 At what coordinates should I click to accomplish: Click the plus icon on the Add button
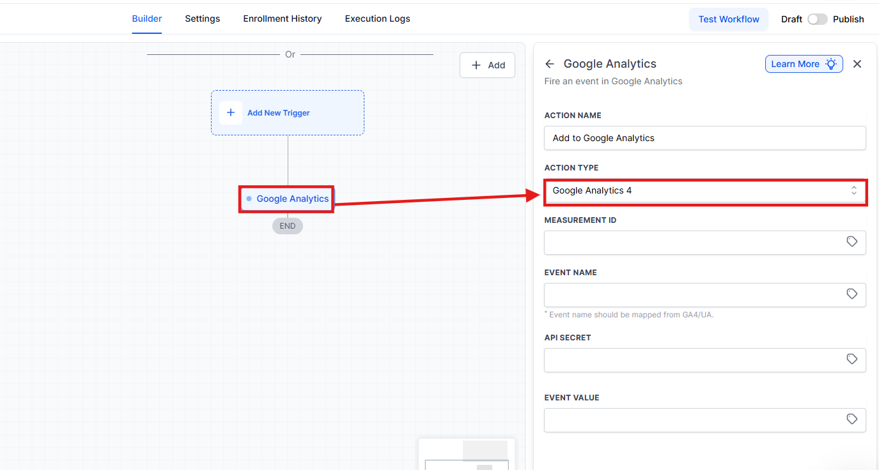pos(476,65)
